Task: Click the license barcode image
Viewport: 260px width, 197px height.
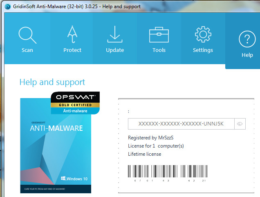Action: (x=168, y=173)
